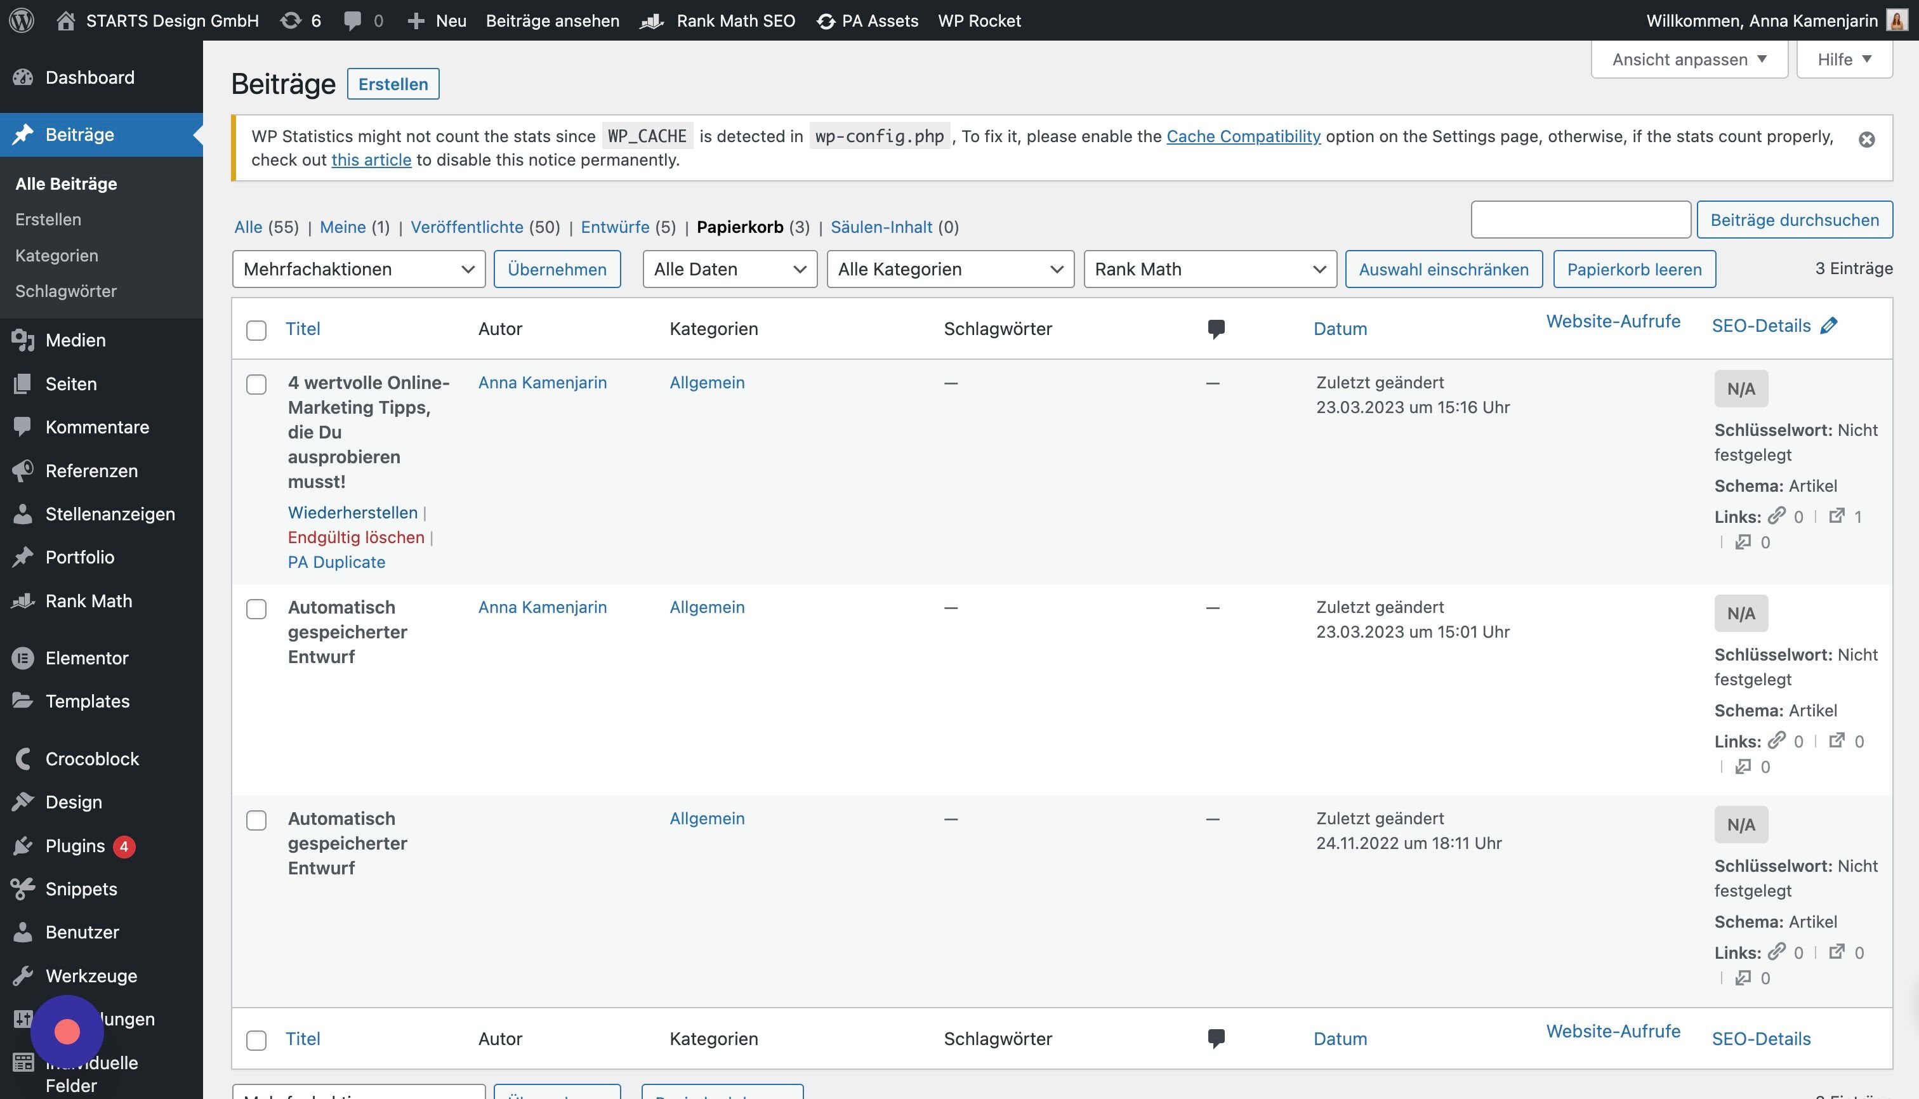The width and height of the screenshot is (1919, 1099).
Task: Click Papierkorb leeren
Action: coord(1633,268)
